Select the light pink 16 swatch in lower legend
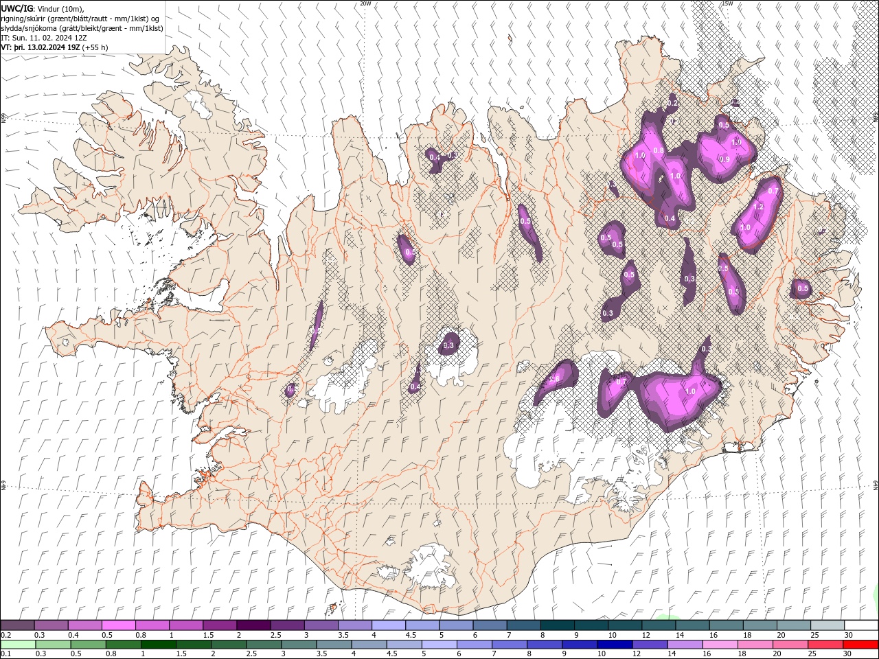879x659 pixels. tap(720, 645)
